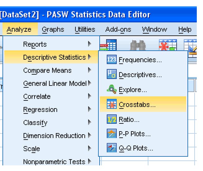Click arrow next to Scale
The width and height of the screenshot is (203, 171).
pos(90,148)
